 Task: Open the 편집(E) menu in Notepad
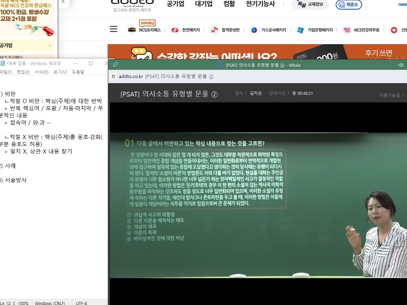pos(23,72)
